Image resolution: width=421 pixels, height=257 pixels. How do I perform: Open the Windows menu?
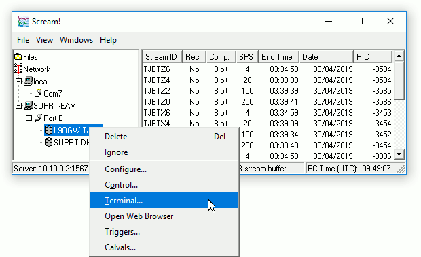[x=76, y=40]
